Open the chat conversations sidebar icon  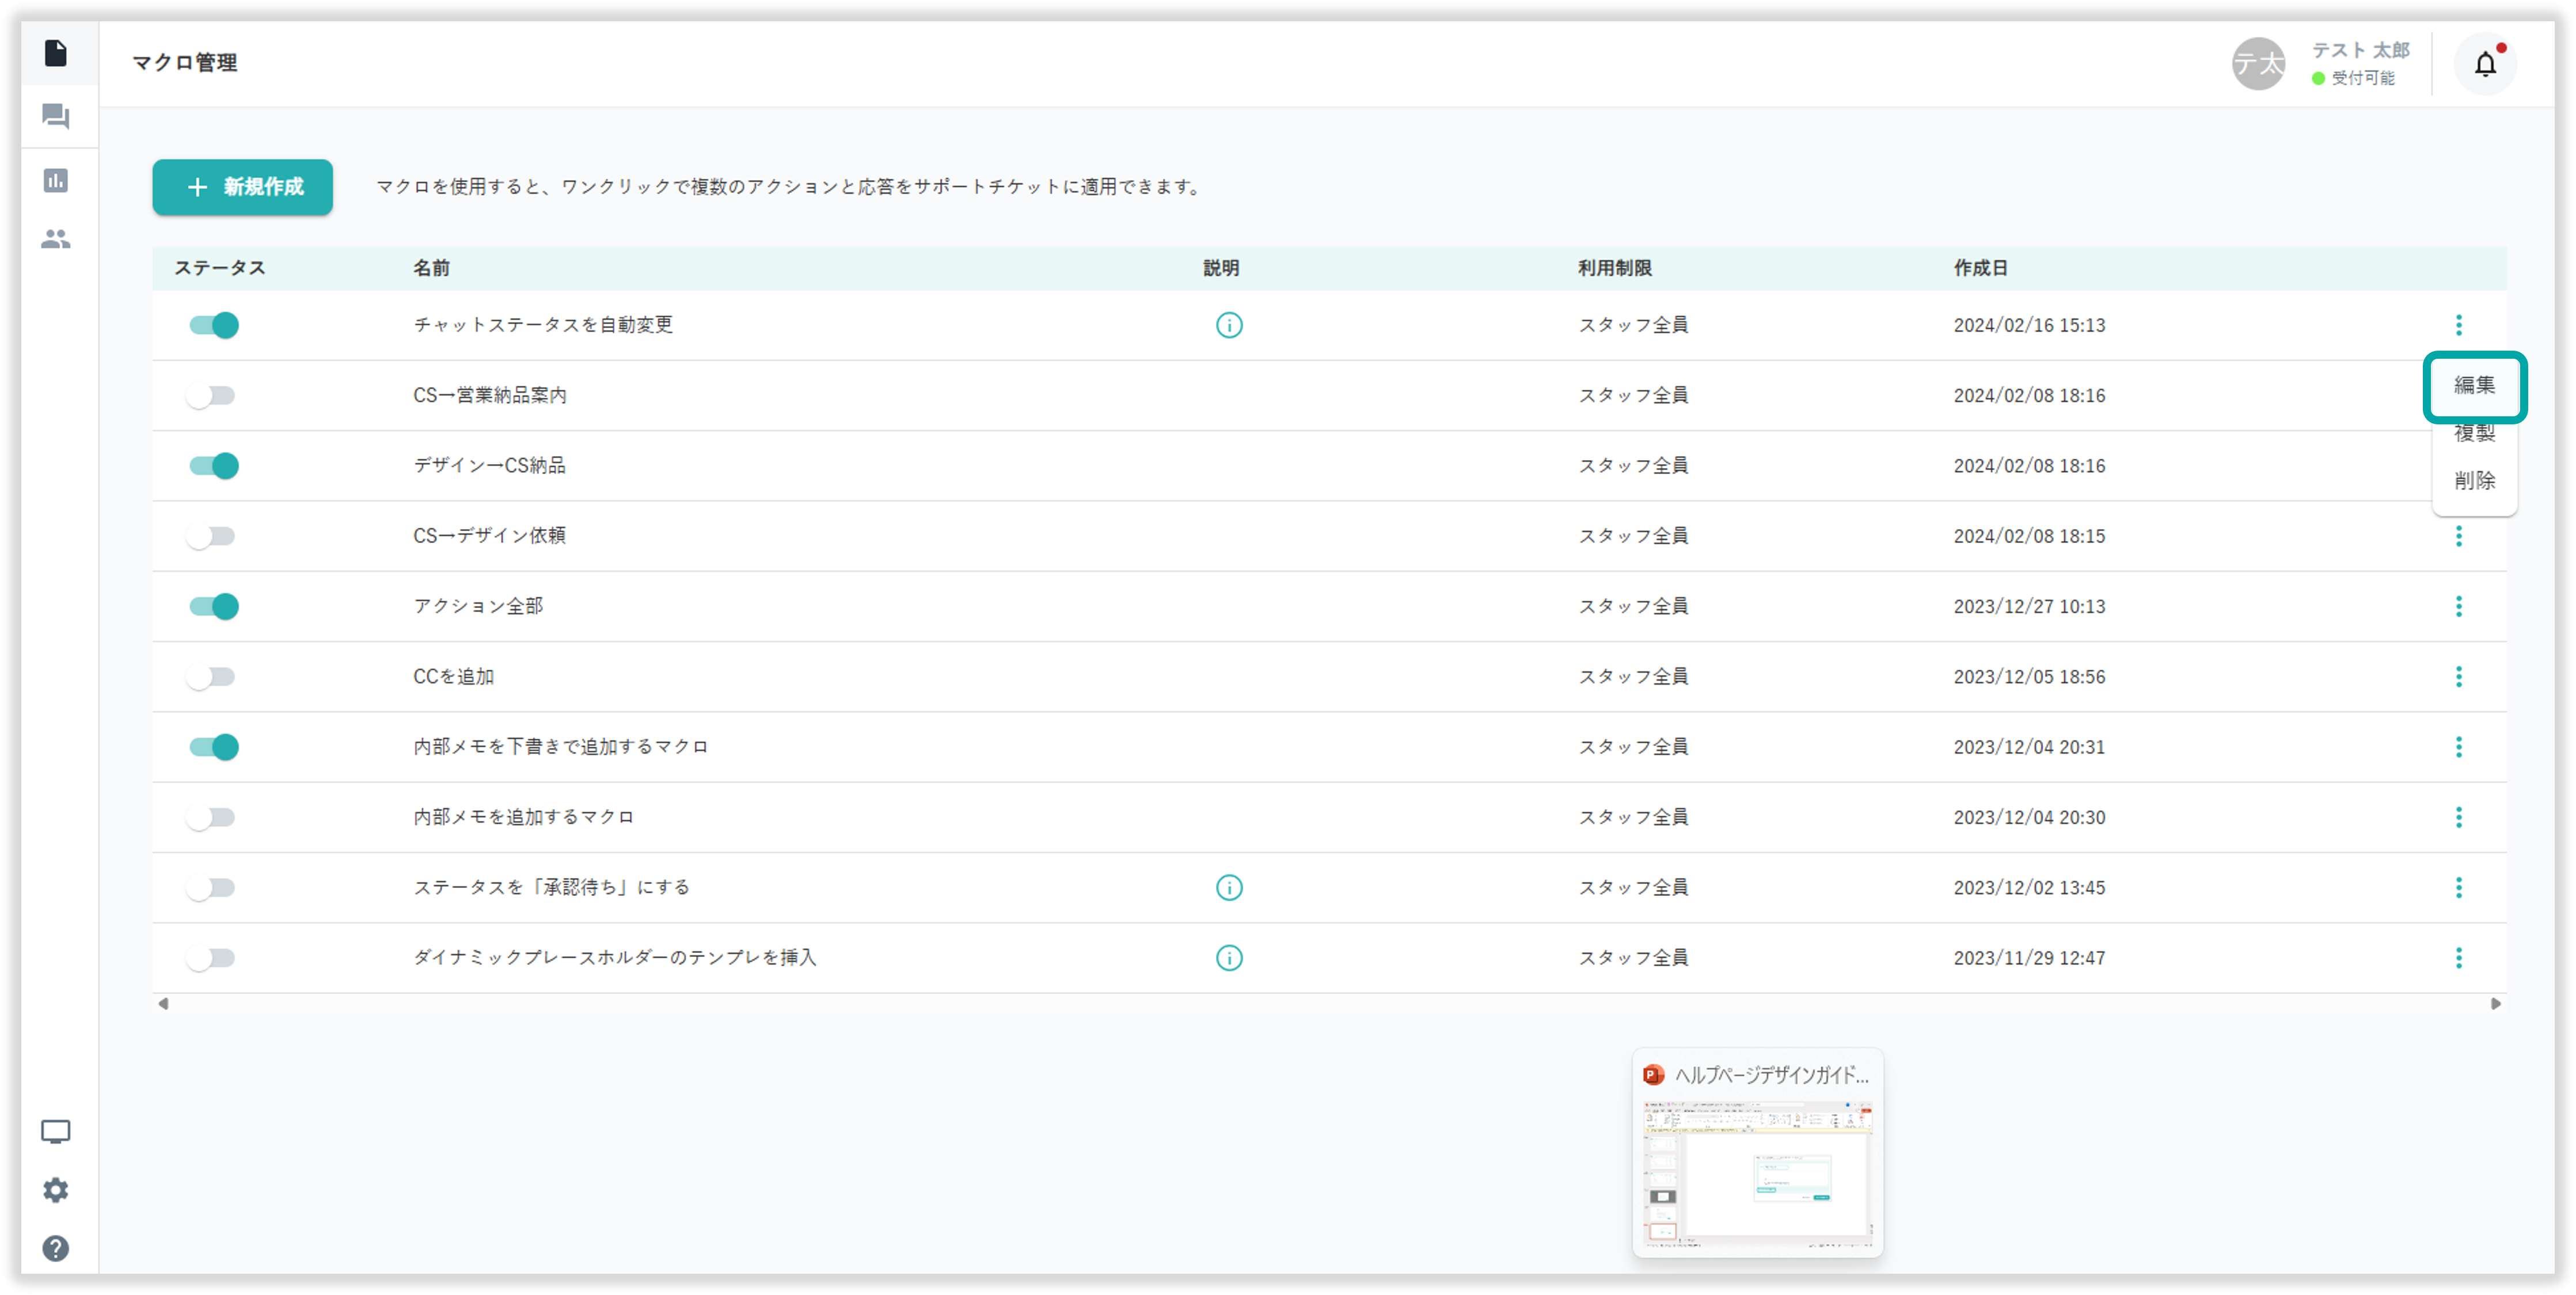(56, 117)
